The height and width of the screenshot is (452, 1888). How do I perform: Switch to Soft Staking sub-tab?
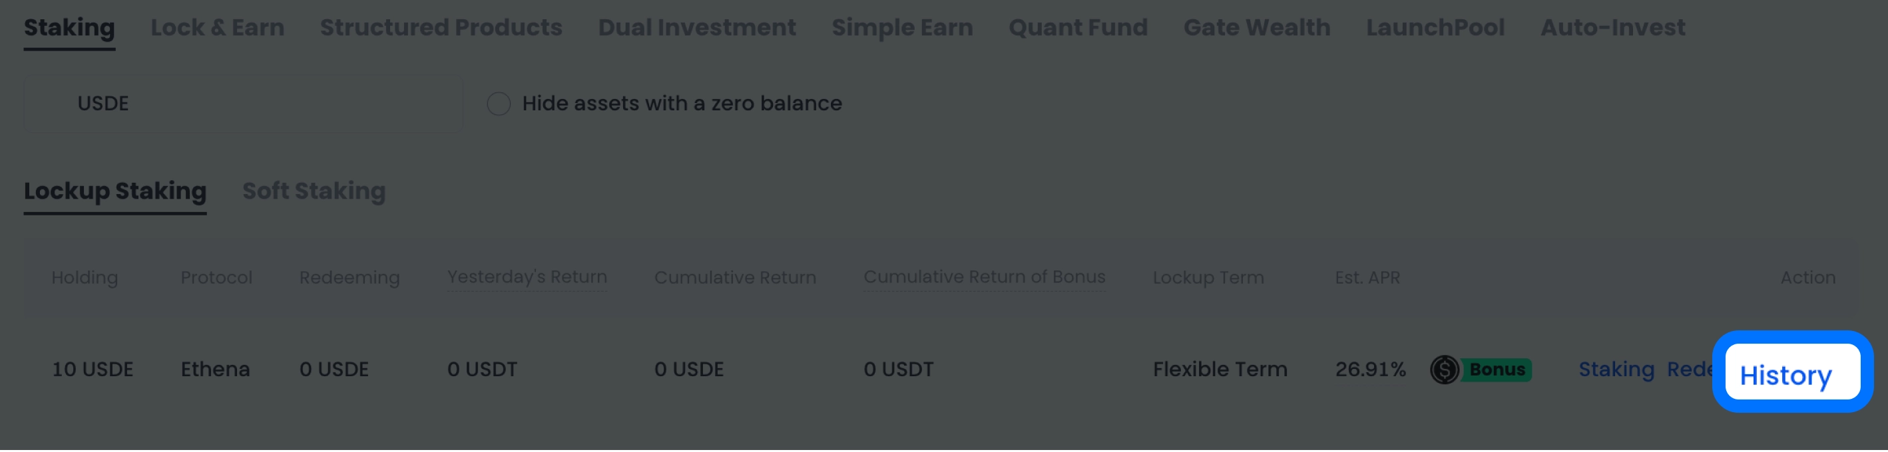tap(314, 191)
